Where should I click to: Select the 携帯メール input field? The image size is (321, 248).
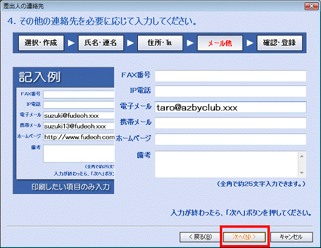231,123
